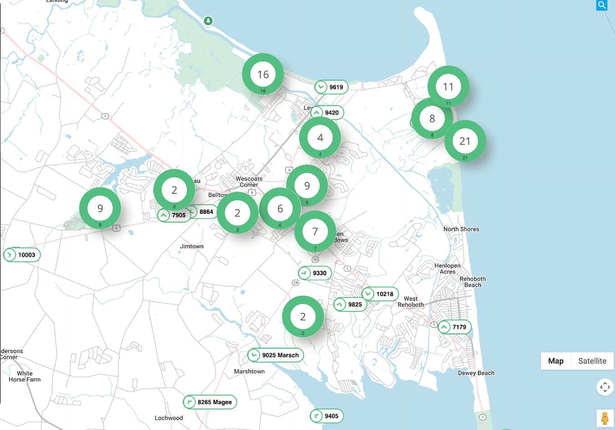Select the 8265 Magee listing marker
615x430 pixels.
click(210, 402)
